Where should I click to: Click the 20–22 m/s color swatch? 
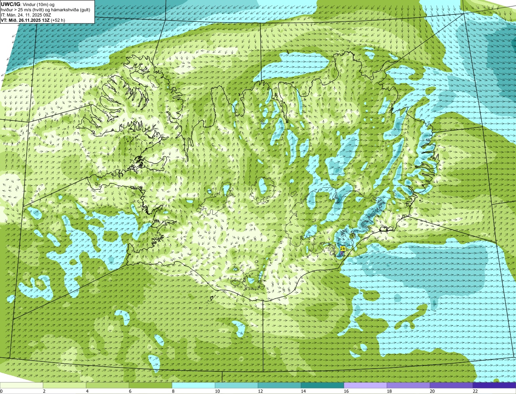[451, 385]
